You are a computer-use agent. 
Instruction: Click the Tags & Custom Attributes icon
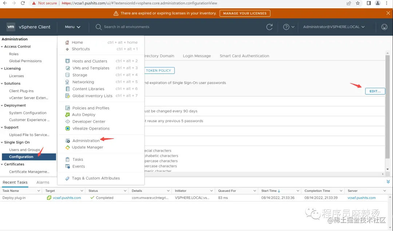tap(67, 178)
